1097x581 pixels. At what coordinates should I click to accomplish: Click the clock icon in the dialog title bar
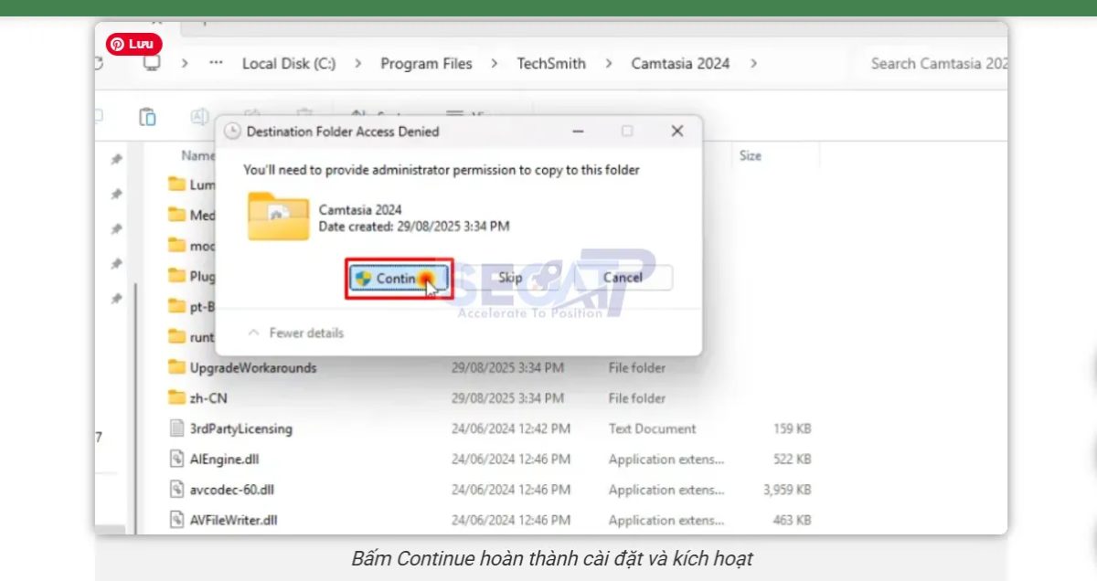pos(234,131)
